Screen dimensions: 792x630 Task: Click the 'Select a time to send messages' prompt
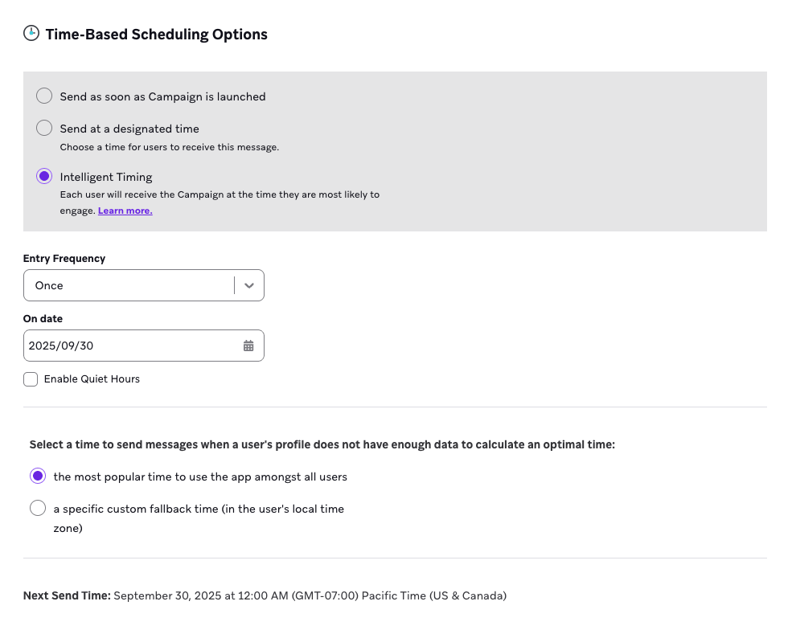pyautogui.click(x=322, y=444)
